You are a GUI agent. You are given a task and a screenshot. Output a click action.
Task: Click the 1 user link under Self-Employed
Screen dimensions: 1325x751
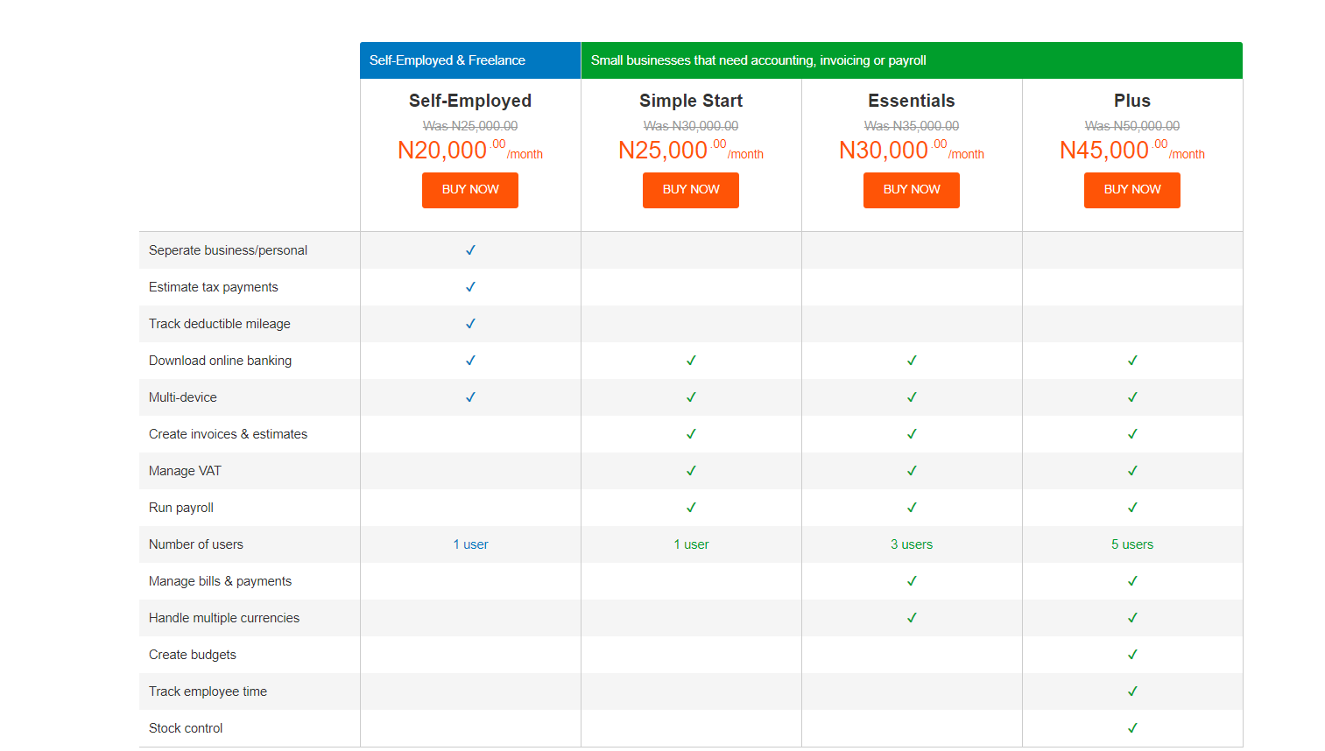(470, 544)
